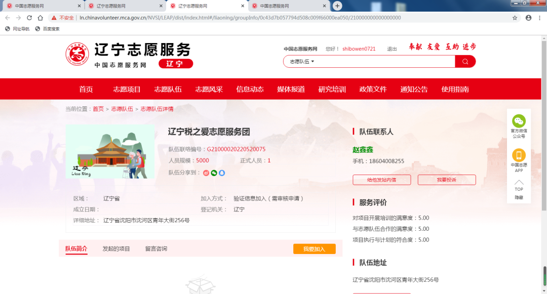Viewport: 547px width, 294px height.
Task: Go back using the browser back arrow
Action: pyautogui.click(x=7, y=18)
